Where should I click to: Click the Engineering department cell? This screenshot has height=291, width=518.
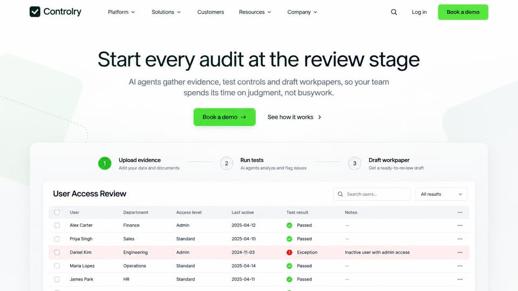(x=135, y=252)
